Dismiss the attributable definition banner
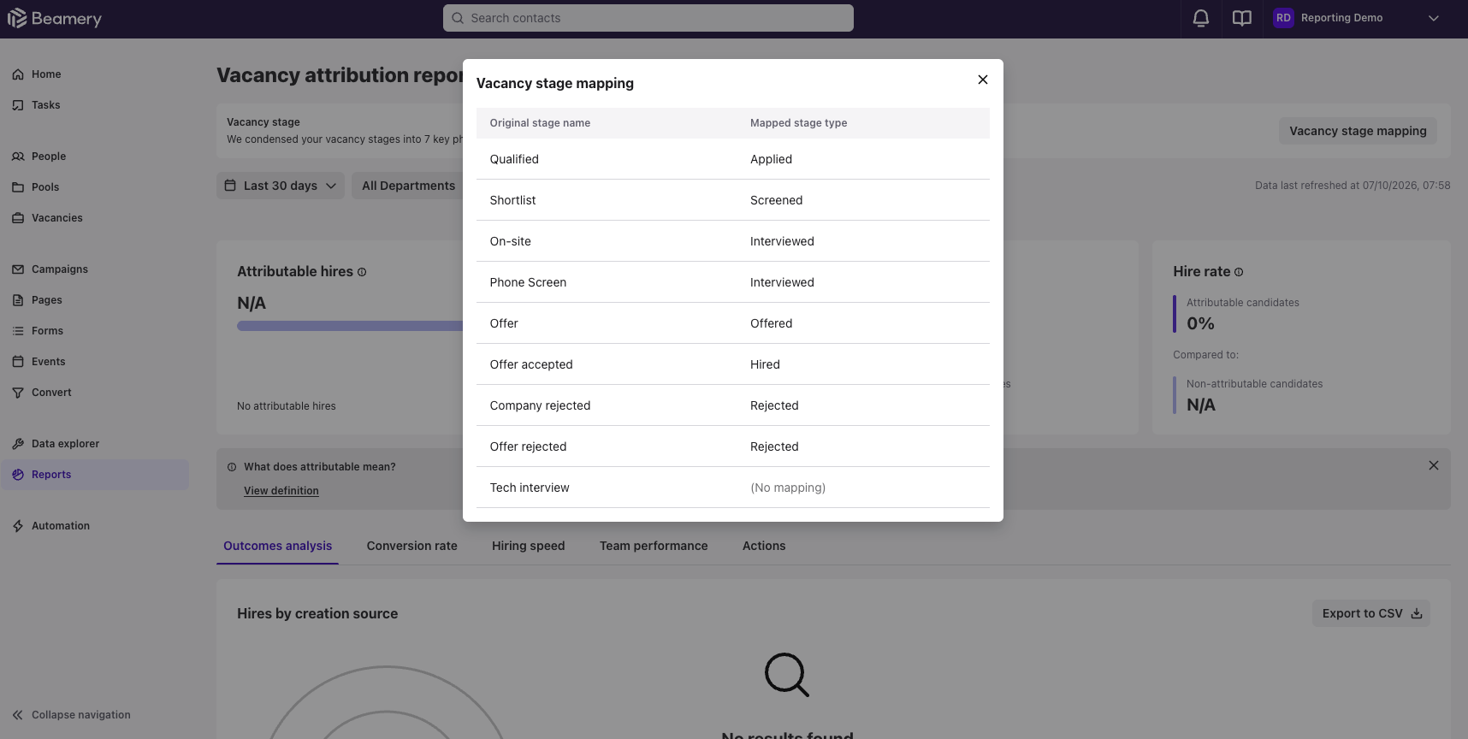The image size is (1468, 739). [x=1434, y=465]
